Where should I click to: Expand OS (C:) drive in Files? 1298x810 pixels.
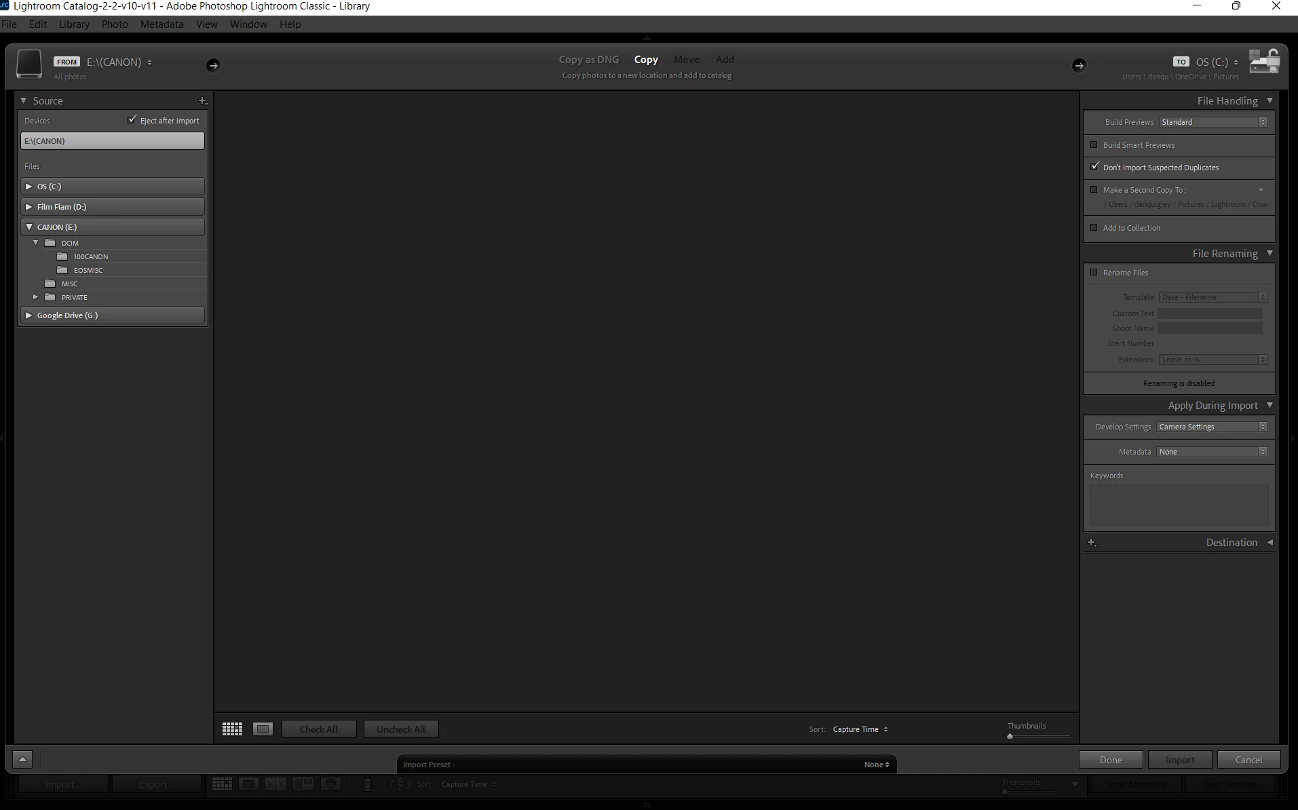point(28,186)
